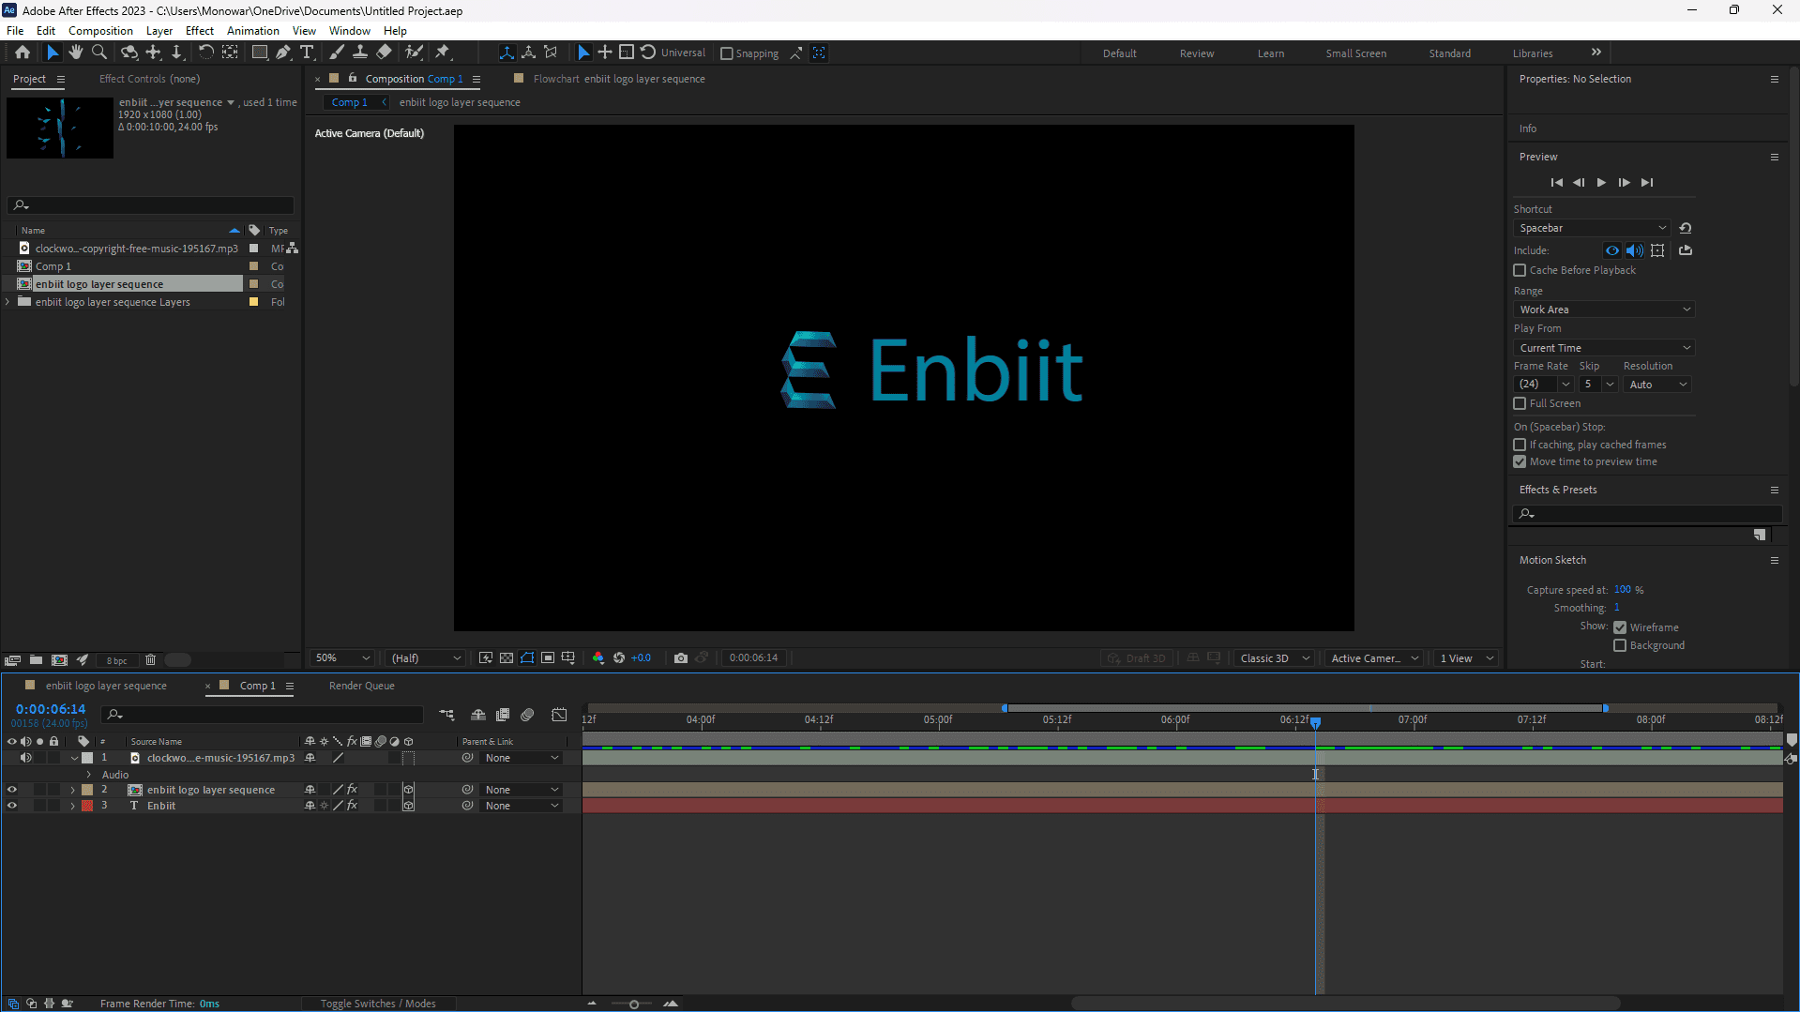The image size is (1800, 1012).
Task: Switch to Learn workspace
Action: (1271, 53)
